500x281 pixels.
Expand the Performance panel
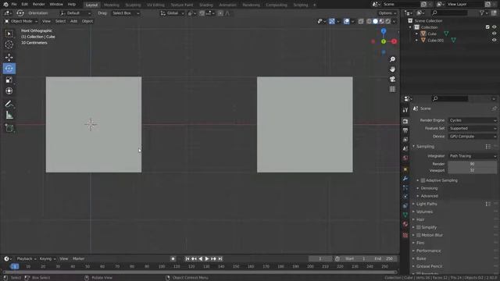[428, 251]
